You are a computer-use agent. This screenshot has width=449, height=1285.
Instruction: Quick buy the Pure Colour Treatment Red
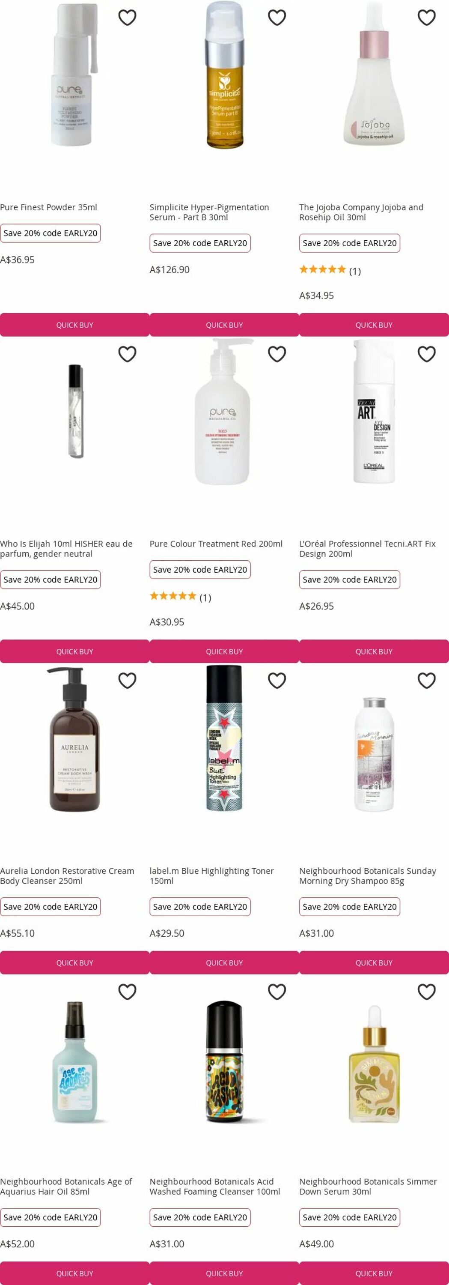[x=224, y=651]
